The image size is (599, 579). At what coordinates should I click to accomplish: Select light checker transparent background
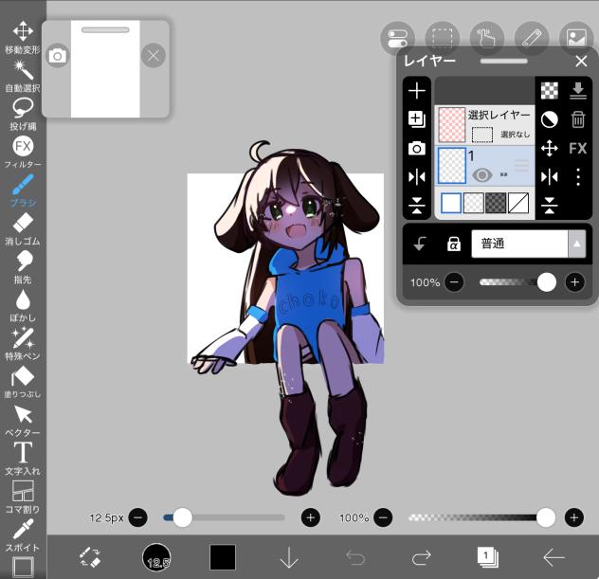[473, 203]
